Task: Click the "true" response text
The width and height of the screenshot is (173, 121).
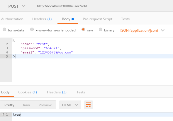Action: point(17,115)
